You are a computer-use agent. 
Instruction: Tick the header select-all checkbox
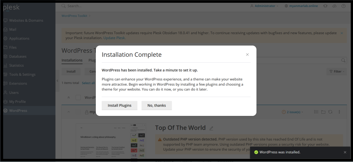point(78,98)
